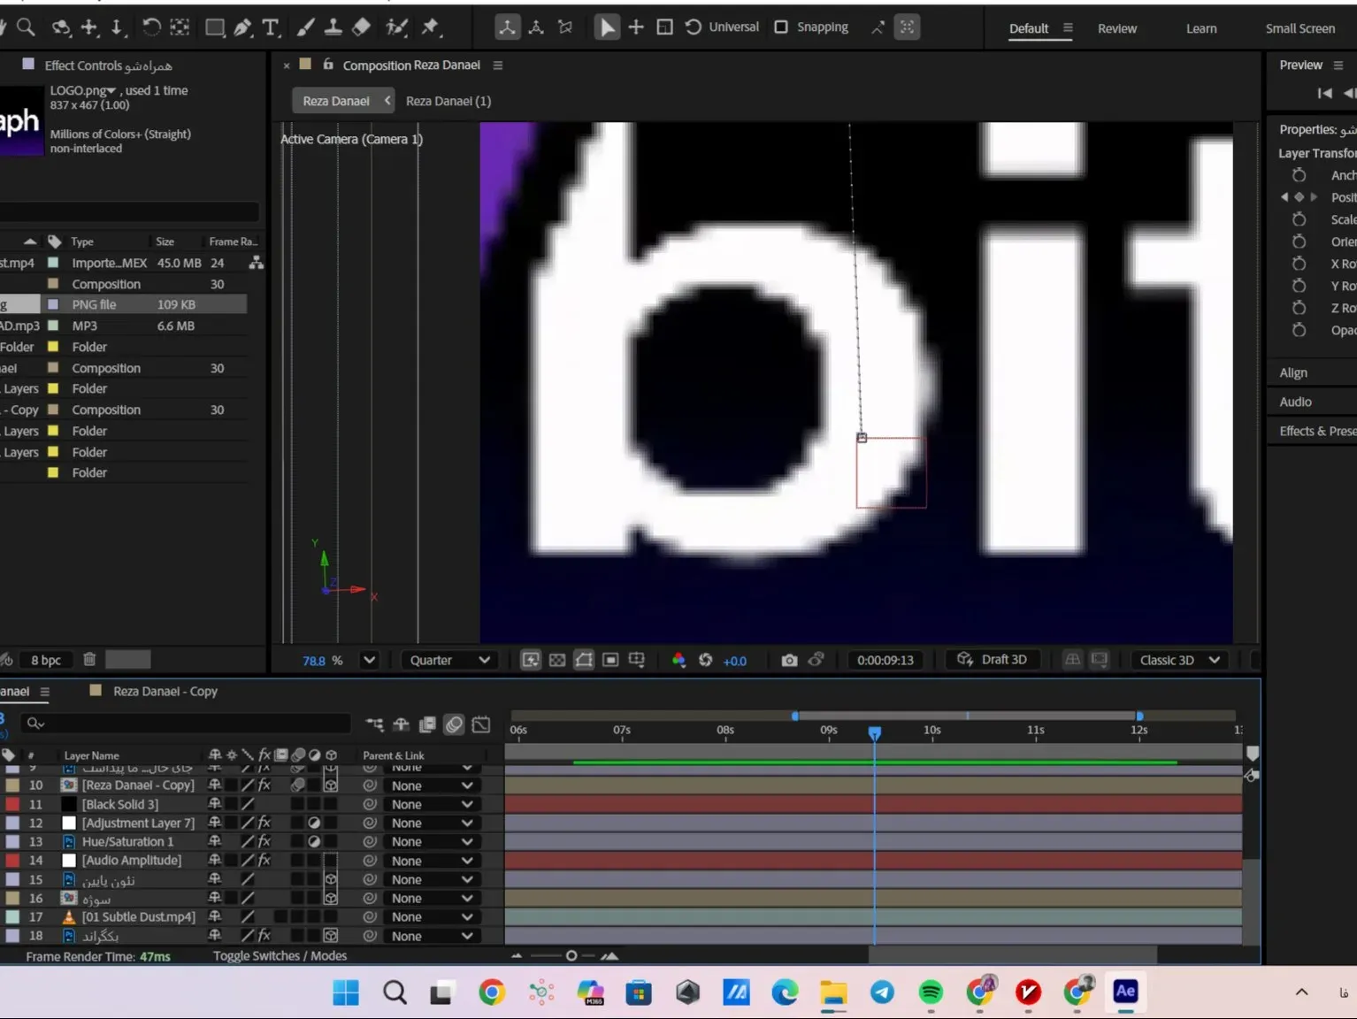The height and width of the screenshot is (1019, 1357).
Task: Toggle the shy layers hide icon
Action: (x=401, y=724)
